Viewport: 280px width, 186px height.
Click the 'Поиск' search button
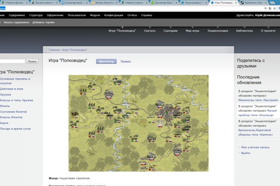32,61
